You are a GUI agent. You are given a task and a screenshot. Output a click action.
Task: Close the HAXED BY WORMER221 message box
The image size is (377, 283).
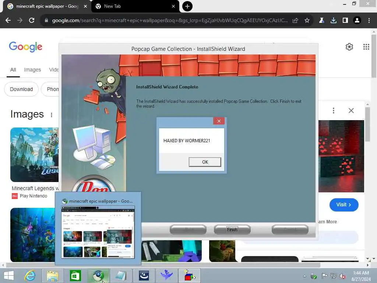click(219, 121)
